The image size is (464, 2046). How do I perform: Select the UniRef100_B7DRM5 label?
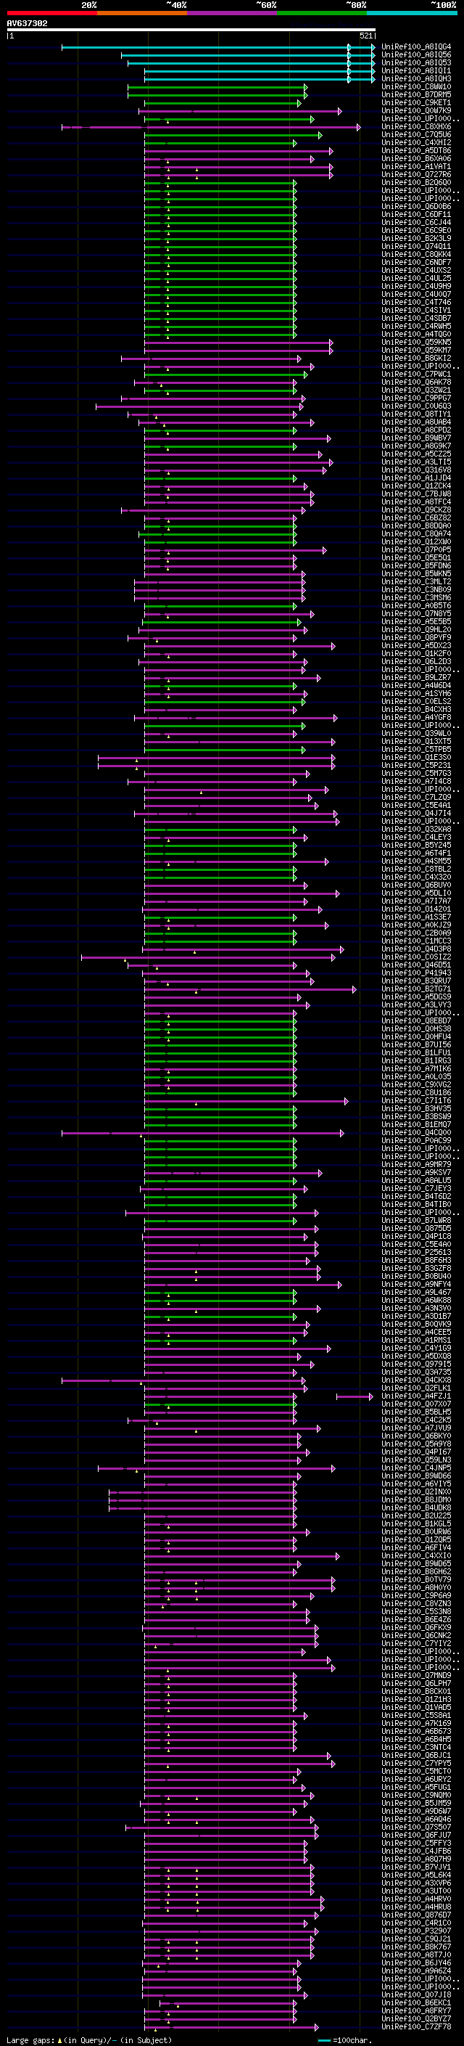[x=416, y=94]
